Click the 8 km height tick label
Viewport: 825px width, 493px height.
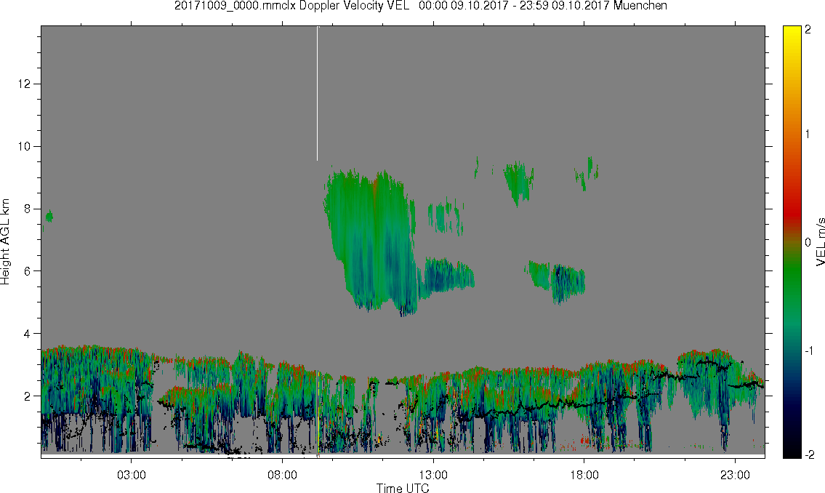click(26, 209)
